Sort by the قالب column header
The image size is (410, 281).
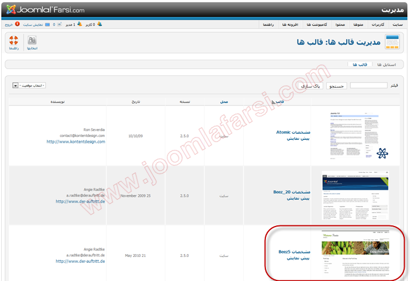pyautogui.click(x=280, y=102)
